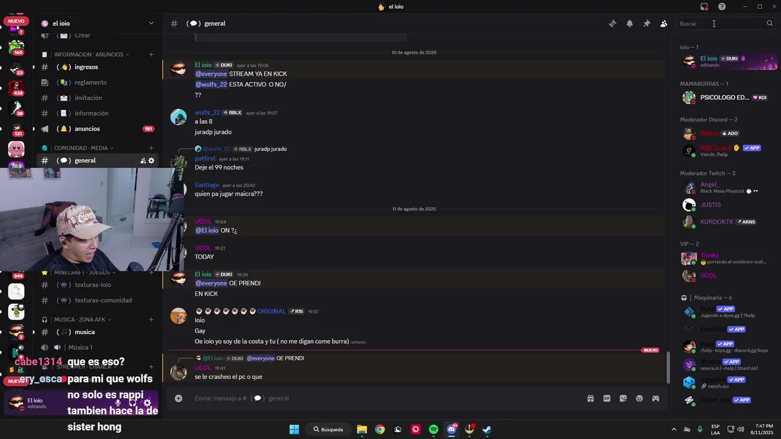Toggle the member list icon
The height and width of the screenshot is (439, 781).
(664, 23)
